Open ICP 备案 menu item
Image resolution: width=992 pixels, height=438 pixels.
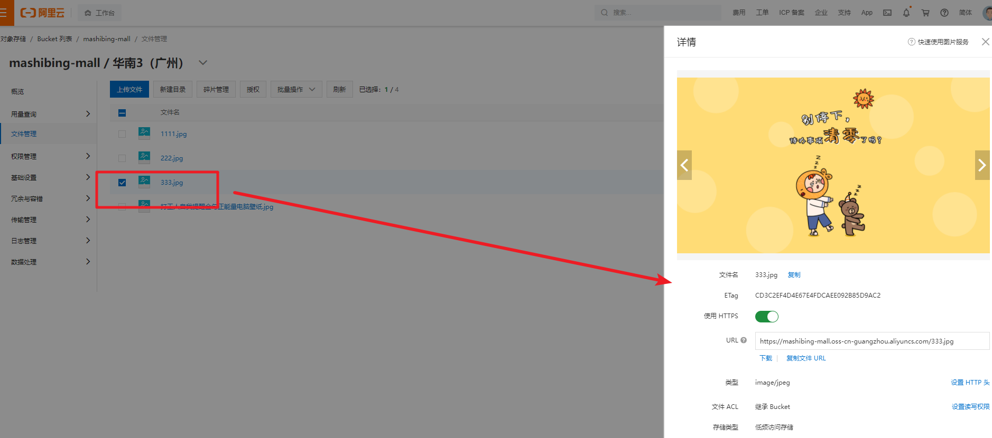[x=792, y=13]
